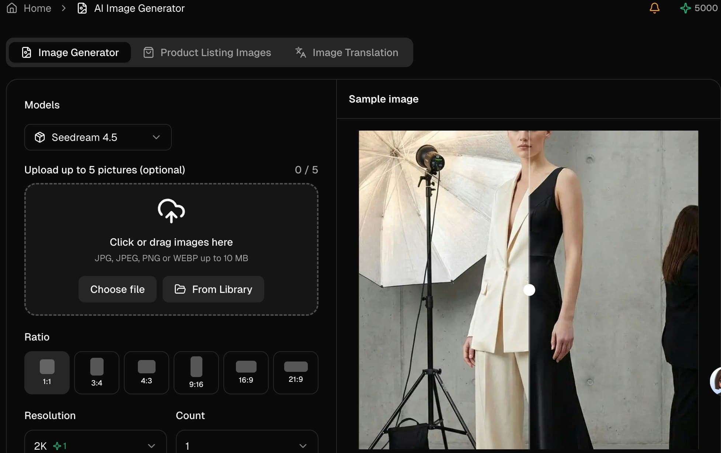Click the credits balance icon showing 5000
This screenshot has width=721, height=453.
686,8
